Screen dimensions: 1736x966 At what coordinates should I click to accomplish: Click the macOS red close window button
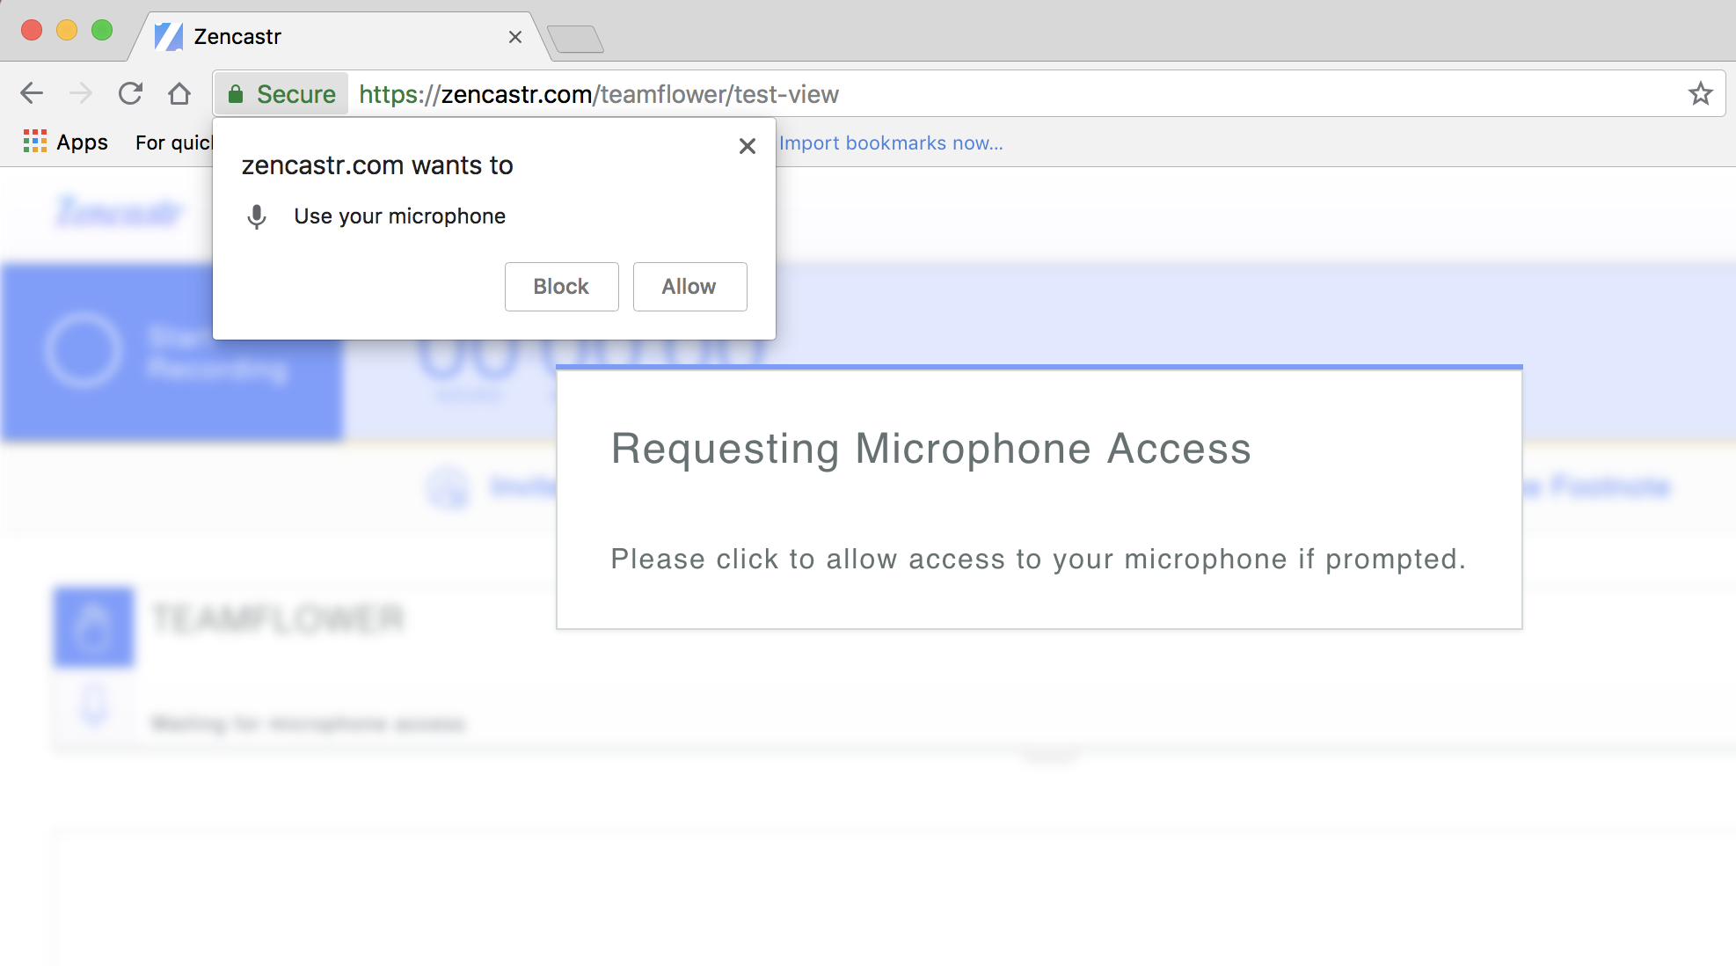tap(32, 30)
